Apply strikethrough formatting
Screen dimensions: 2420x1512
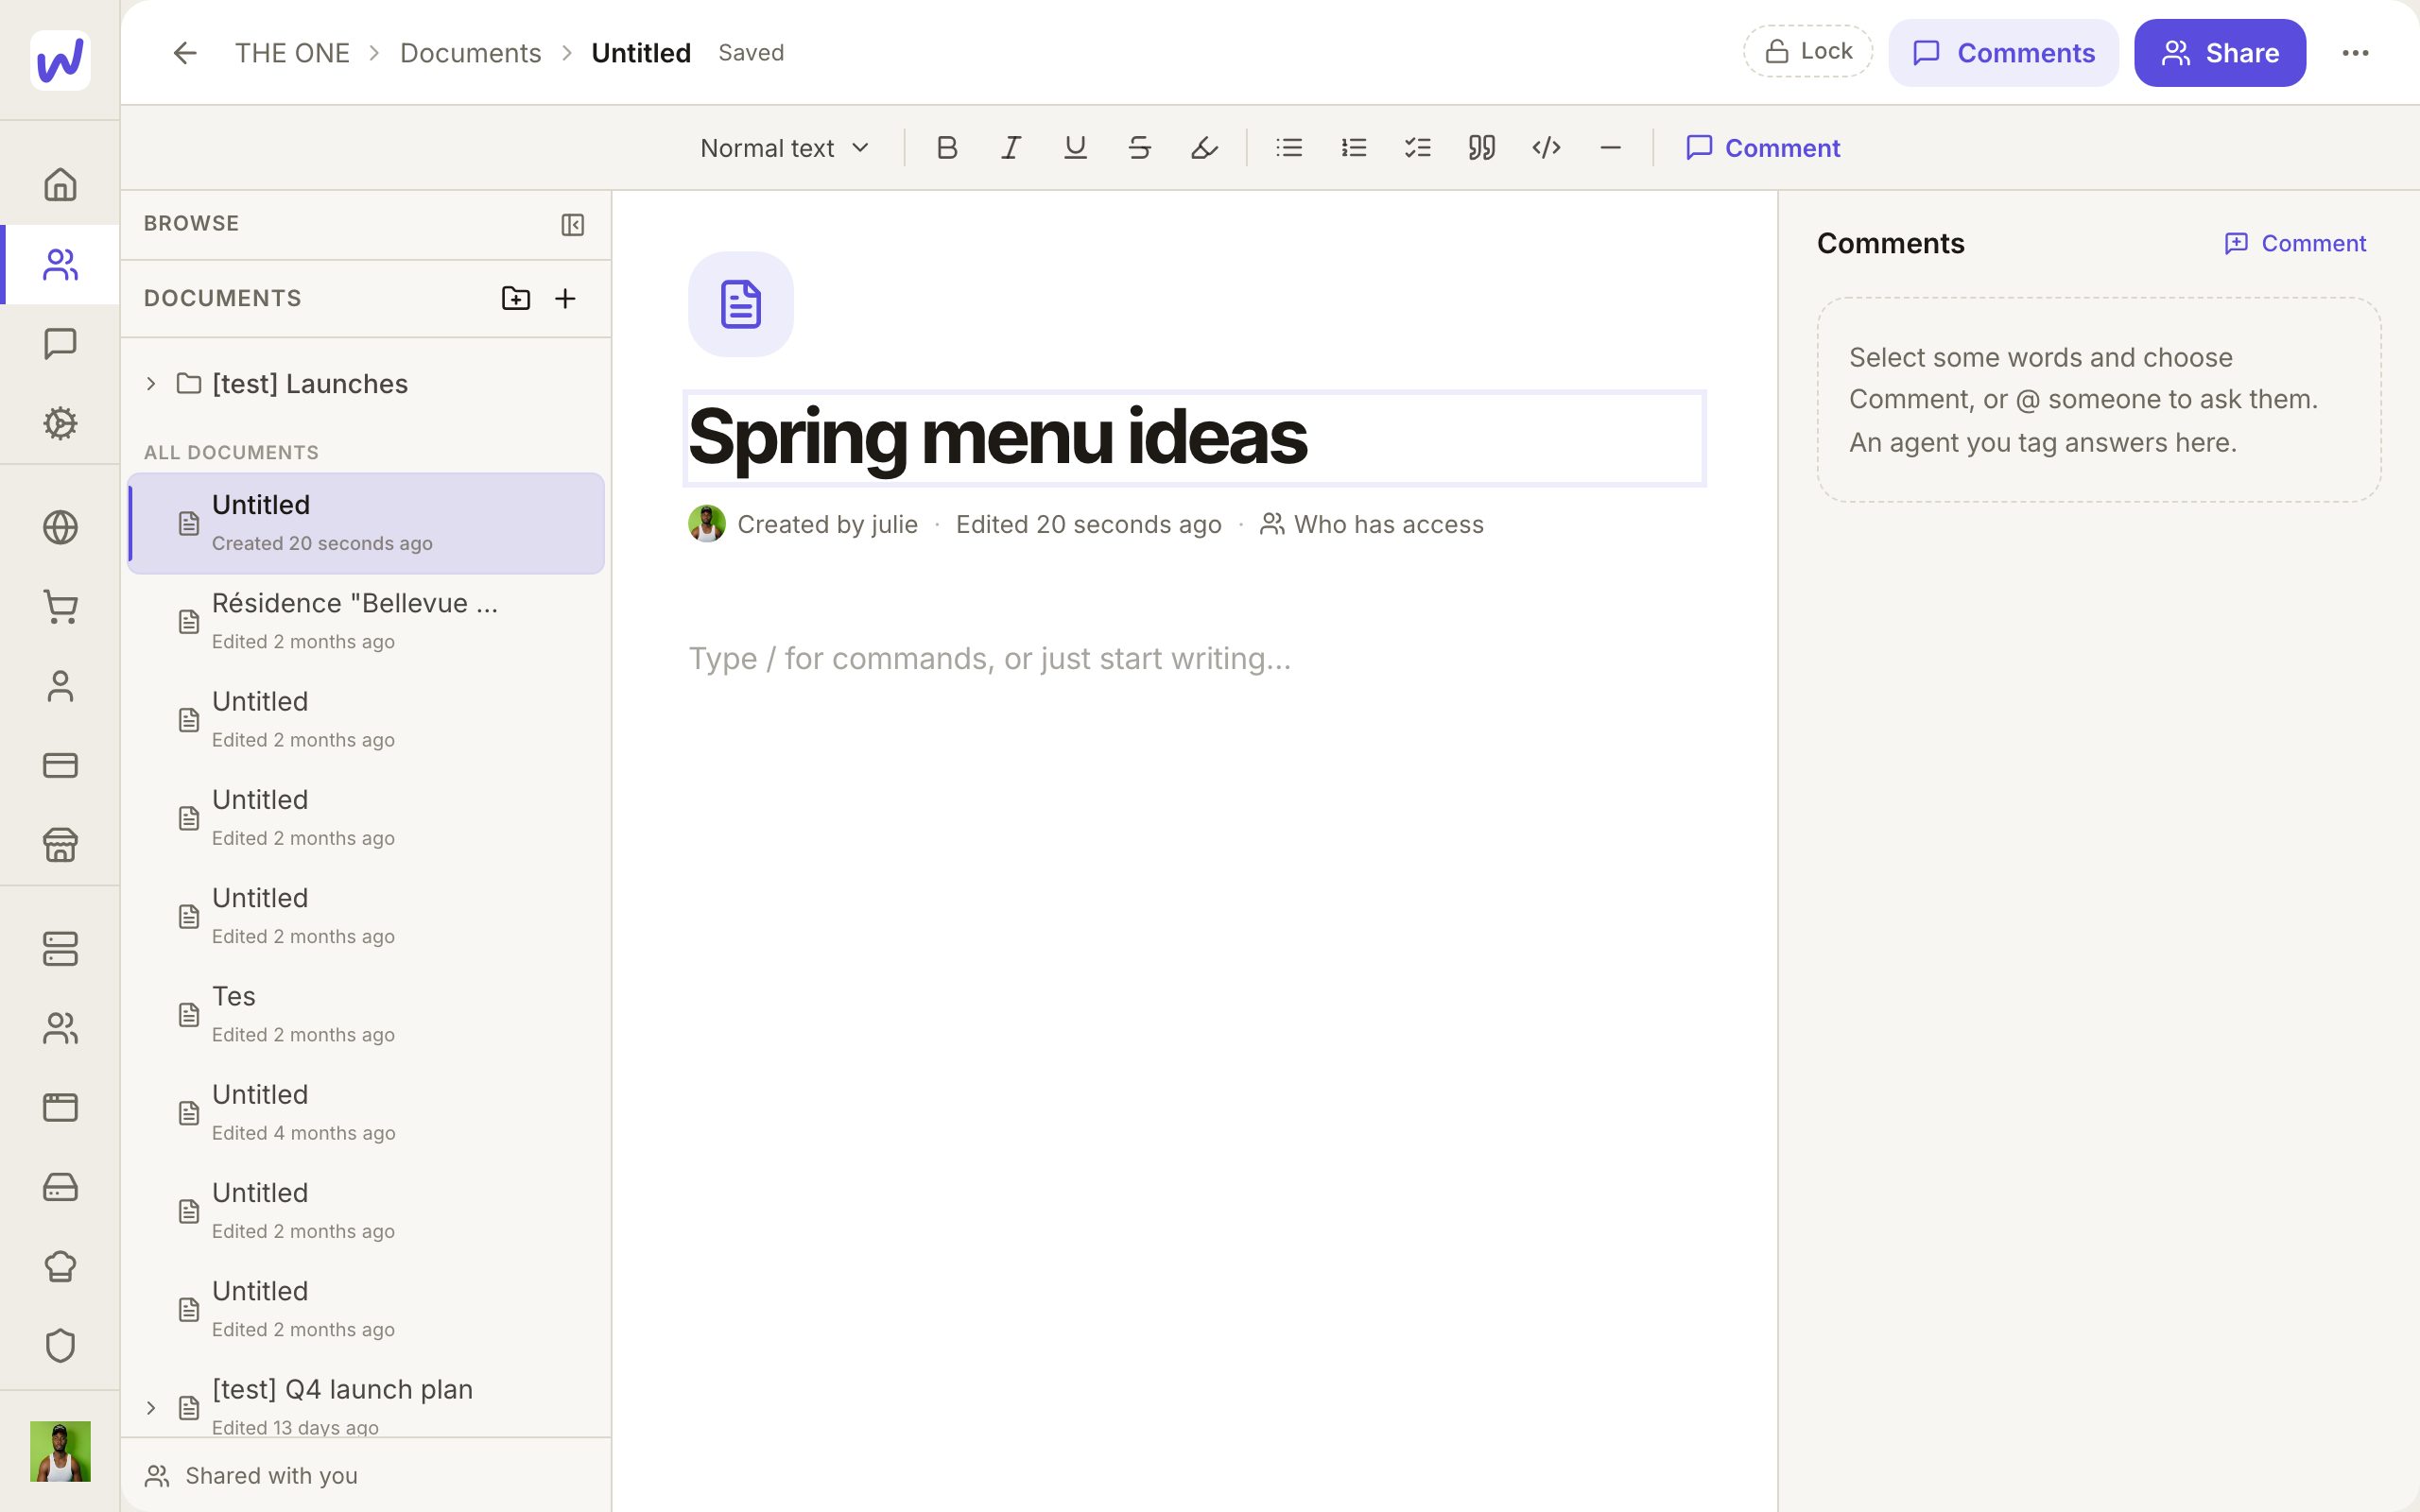point(1139,148)
